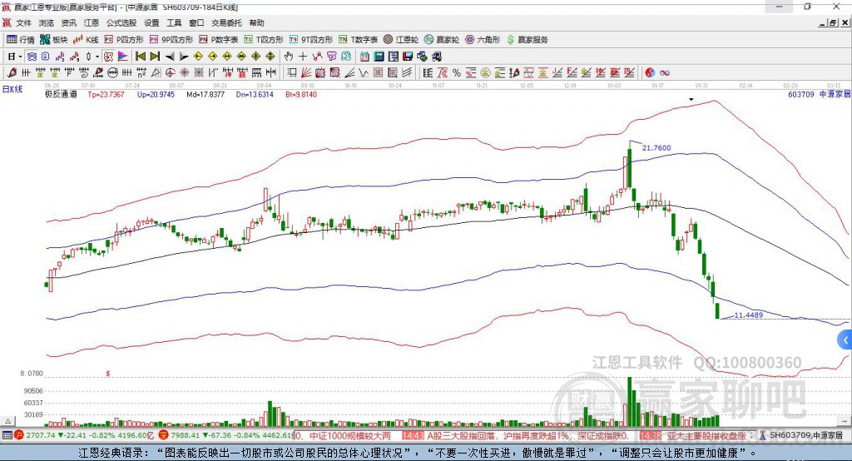This screenshot has height=461, width=852.
Task: Open the 江恩 menu
Action: click(92, 22)
